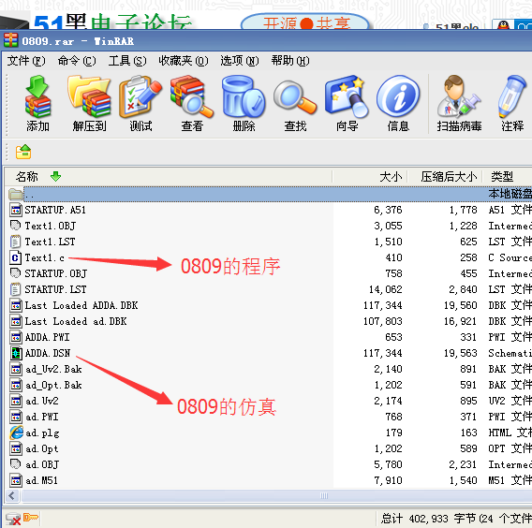
Task: Open the Help (帮助) menu
Action: click(290, 61)
